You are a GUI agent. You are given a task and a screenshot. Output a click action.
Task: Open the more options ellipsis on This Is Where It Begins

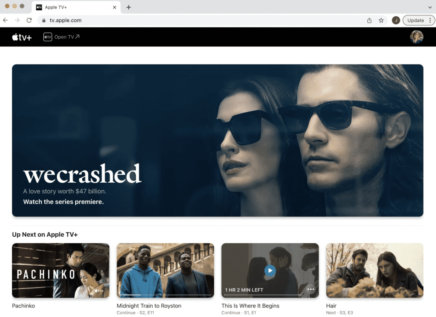311,289
